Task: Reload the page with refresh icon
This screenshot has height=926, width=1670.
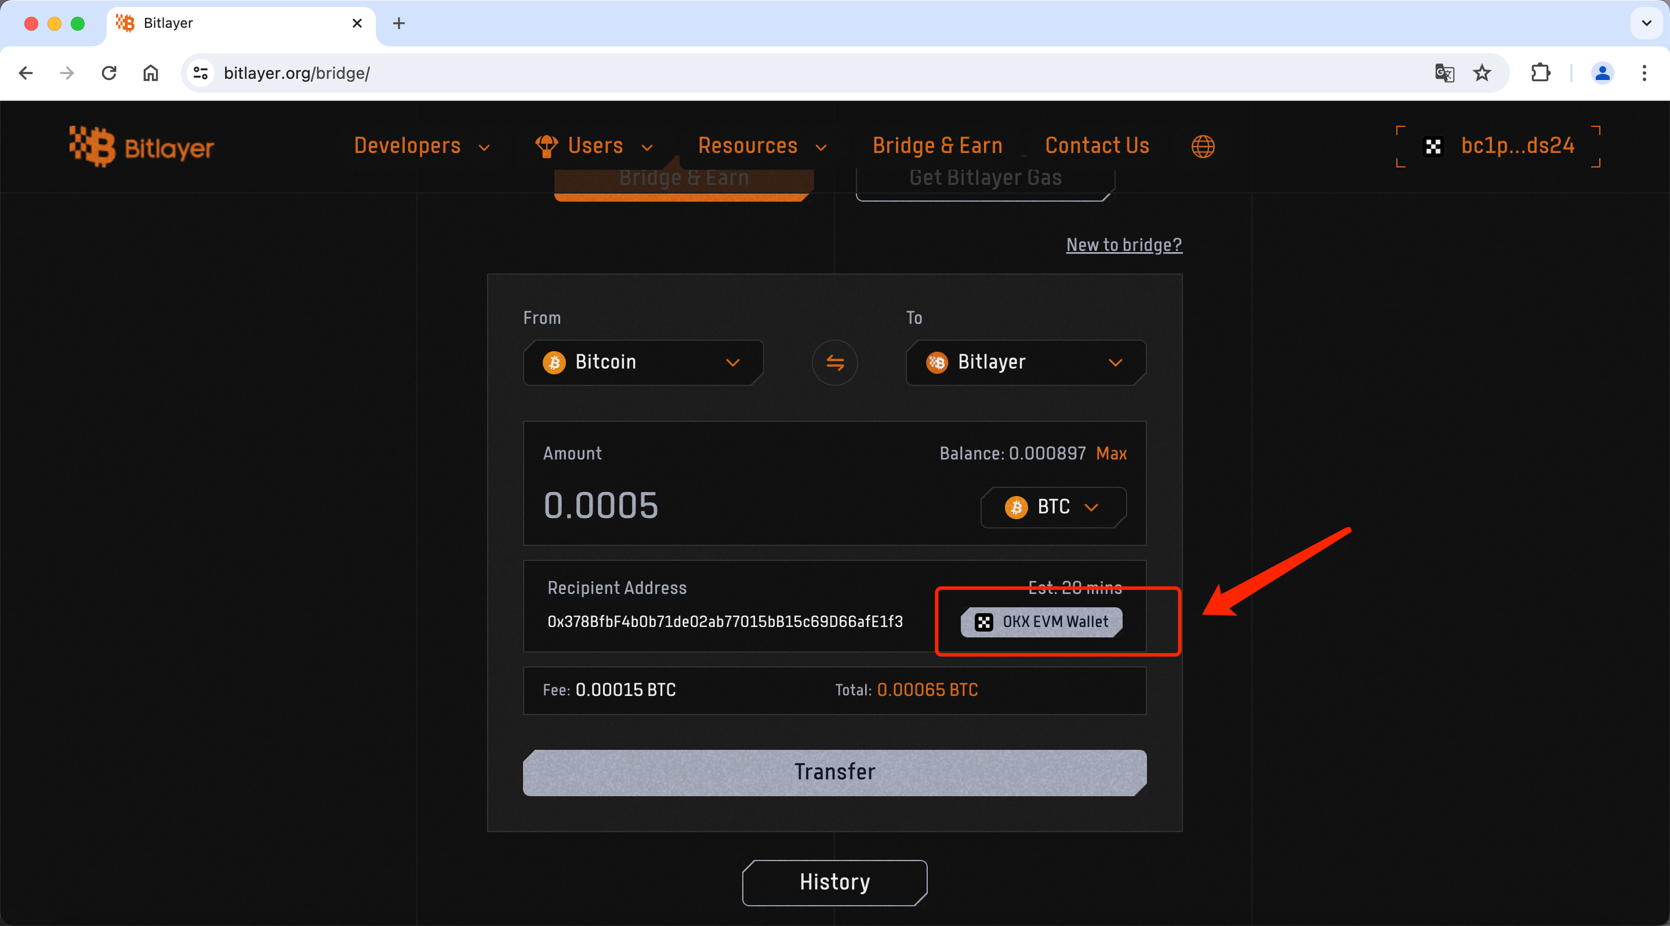Action: point(109,73)
